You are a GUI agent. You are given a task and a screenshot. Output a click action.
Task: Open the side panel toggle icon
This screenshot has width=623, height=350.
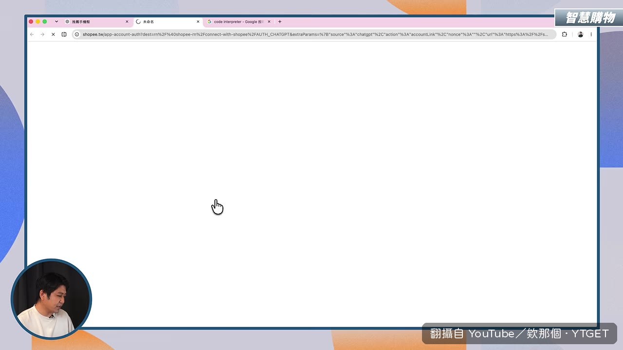64,35
